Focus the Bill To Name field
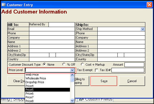The width and height of the screenshot is (154, 104). 52,42
